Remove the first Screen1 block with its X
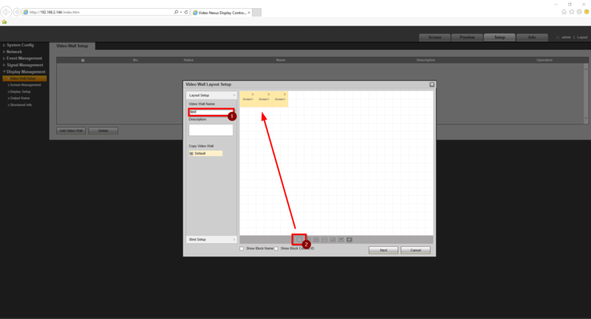The height and width of the screenshot is (319, 591). (x=253, y=94)
